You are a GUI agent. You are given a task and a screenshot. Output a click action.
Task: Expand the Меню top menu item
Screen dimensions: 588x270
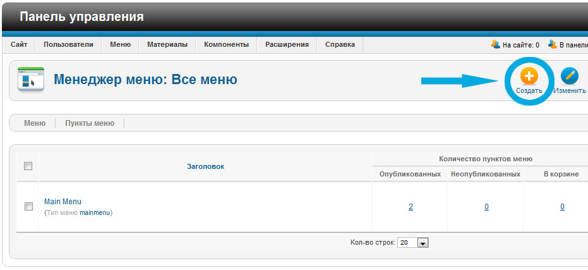pyautogui.click(x=120, y=45)
